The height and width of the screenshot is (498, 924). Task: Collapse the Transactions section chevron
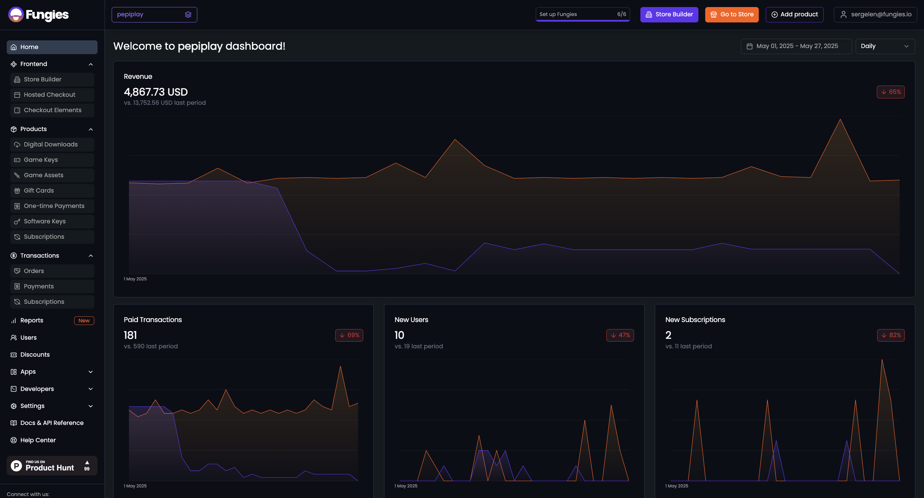(91, 256)
